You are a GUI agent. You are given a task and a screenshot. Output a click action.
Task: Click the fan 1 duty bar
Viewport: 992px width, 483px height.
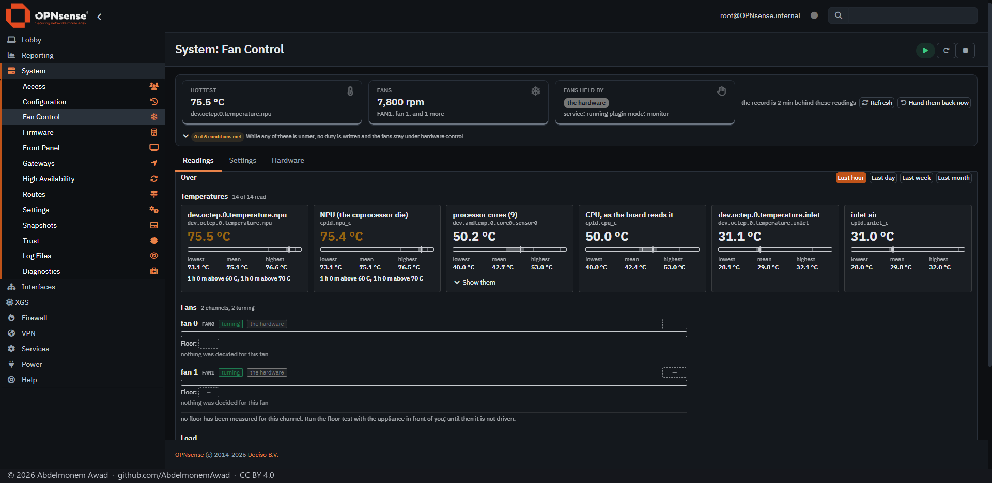pyautogui.click(x=433, y=383)
